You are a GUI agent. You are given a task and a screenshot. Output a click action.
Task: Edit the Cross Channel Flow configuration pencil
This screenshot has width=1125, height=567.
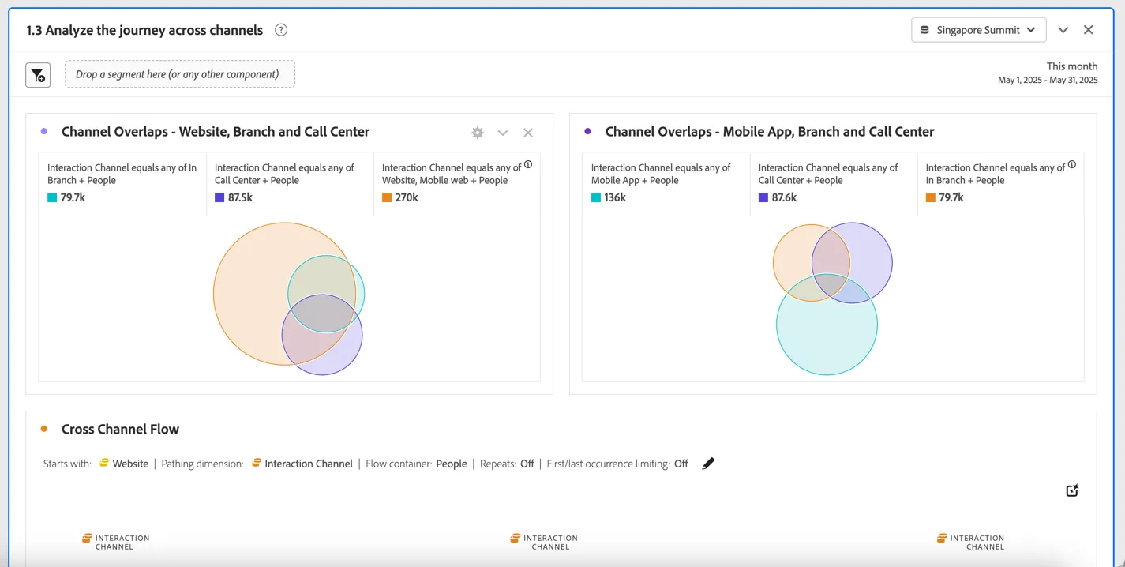click(x=708, y=464)
